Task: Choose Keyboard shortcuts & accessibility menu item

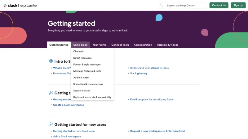Action: point(92,97)
